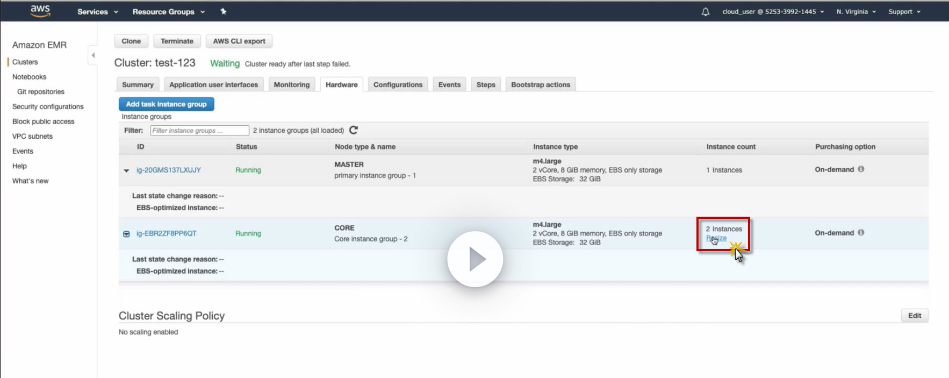Click the CORE node type text
Screen dimensions: 949x378
(x=344, y=228)
